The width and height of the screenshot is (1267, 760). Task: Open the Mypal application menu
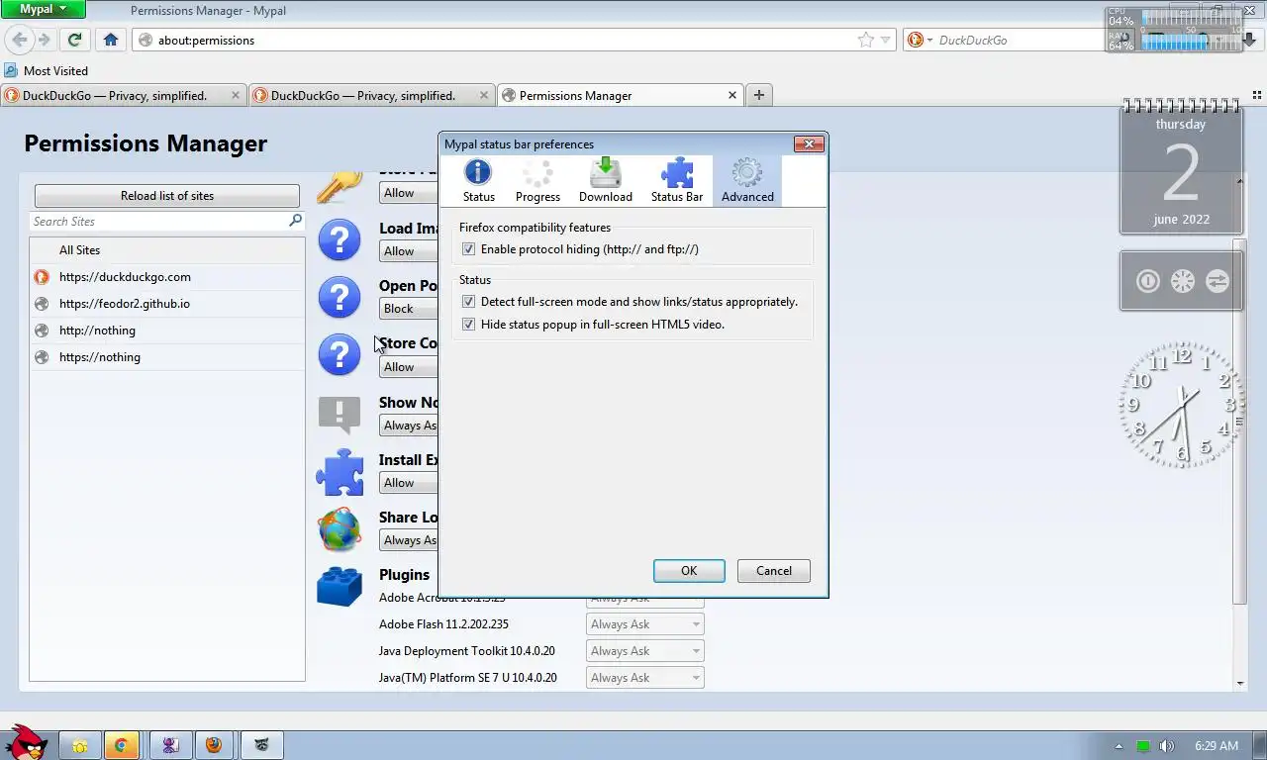click(x=43, y=9)
